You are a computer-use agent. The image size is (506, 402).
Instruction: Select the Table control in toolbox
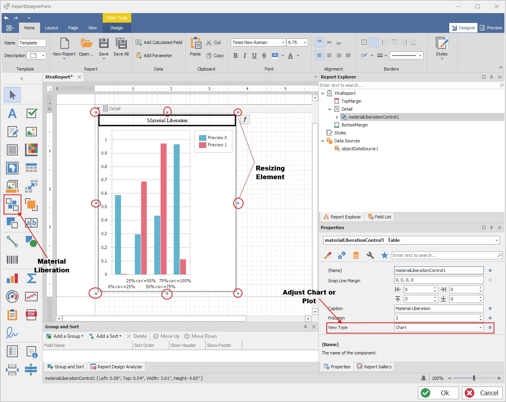point(31,168)
